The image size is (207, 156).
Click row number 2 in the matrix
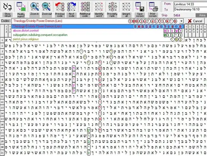2,46
